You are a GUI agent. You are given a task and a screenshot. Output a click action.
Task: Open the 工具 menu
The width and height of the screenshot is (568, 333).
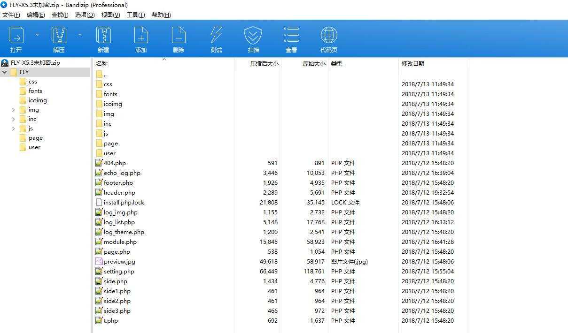pyautogui.click(x=135, y=15)
